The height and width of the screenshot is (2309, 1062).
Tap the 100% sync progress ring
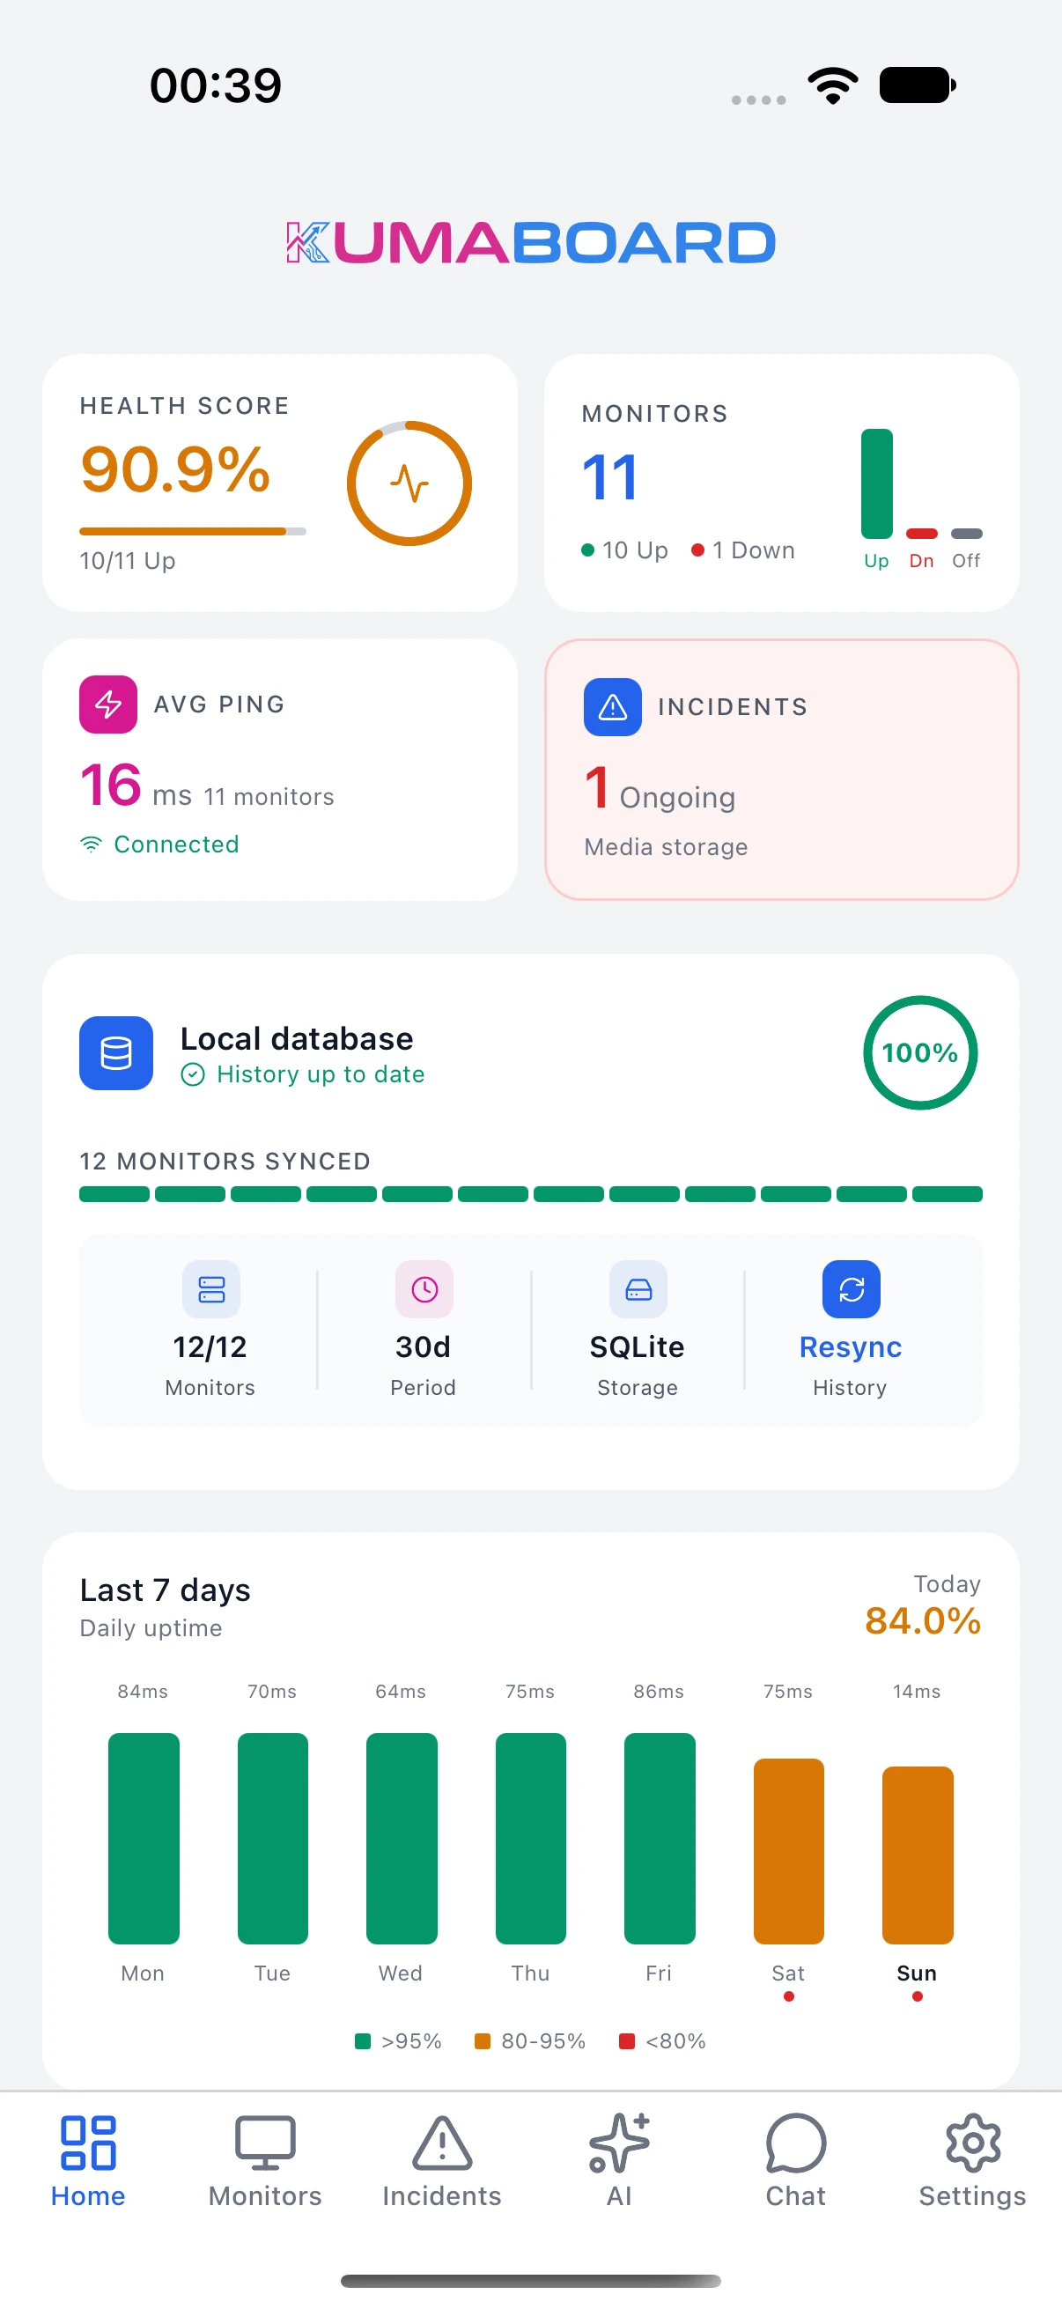920,1053
